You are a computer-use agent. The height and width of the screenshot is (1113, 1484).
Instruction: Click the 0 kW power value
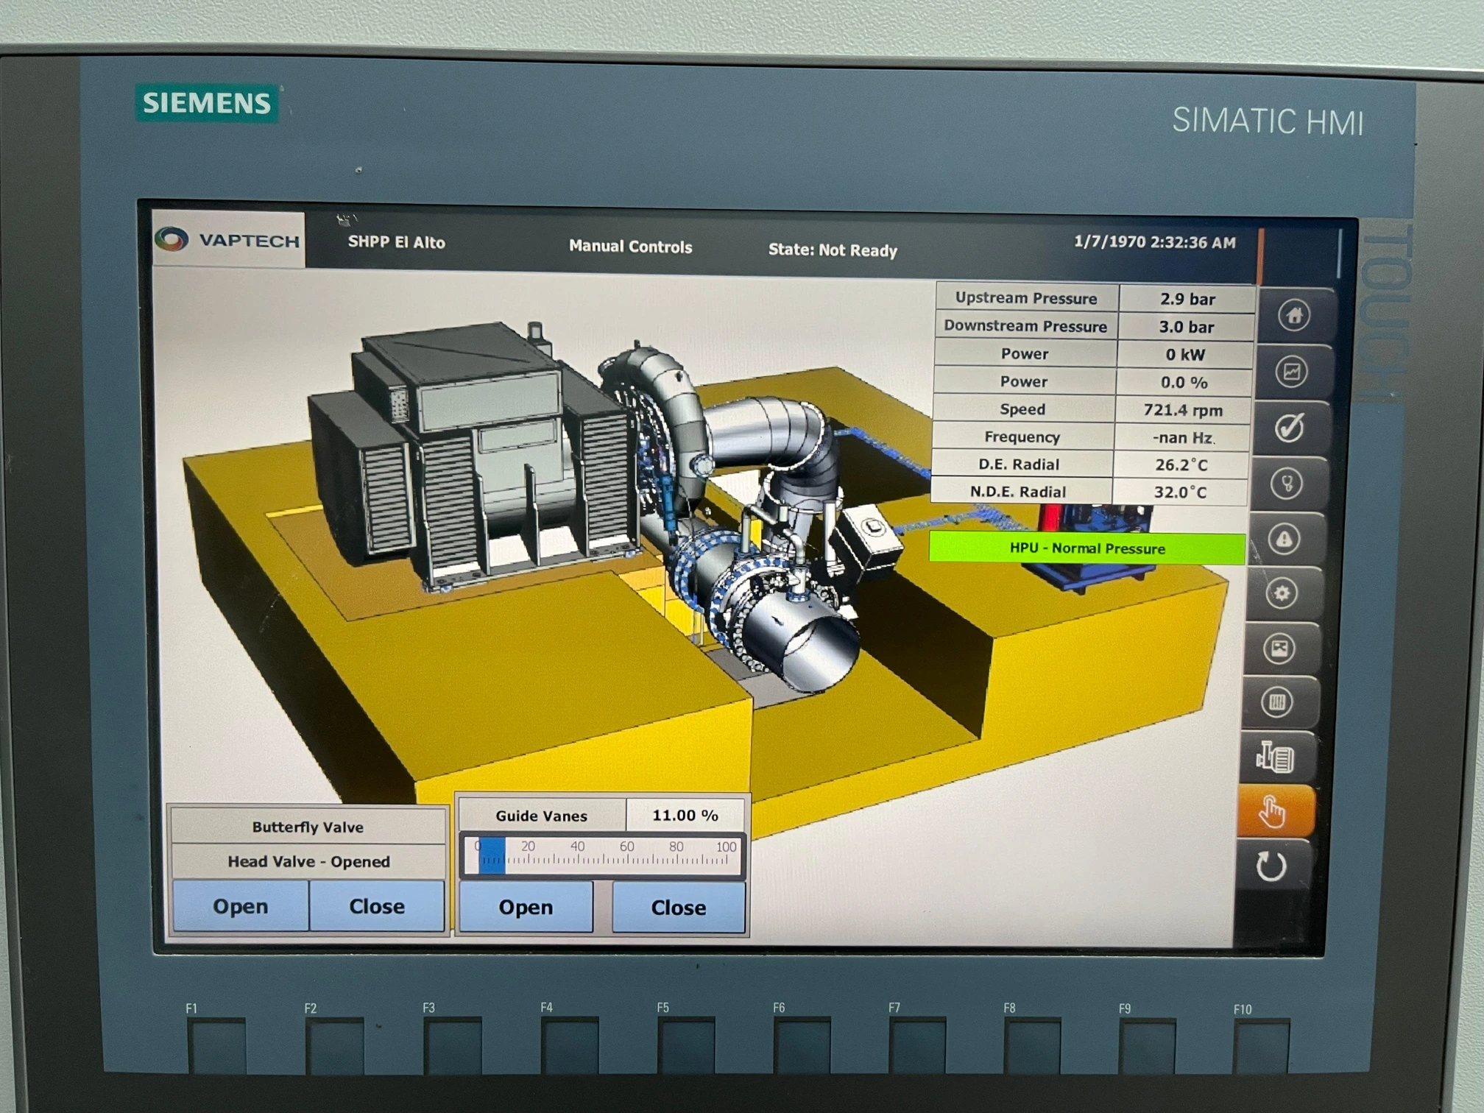point(1185,355)
